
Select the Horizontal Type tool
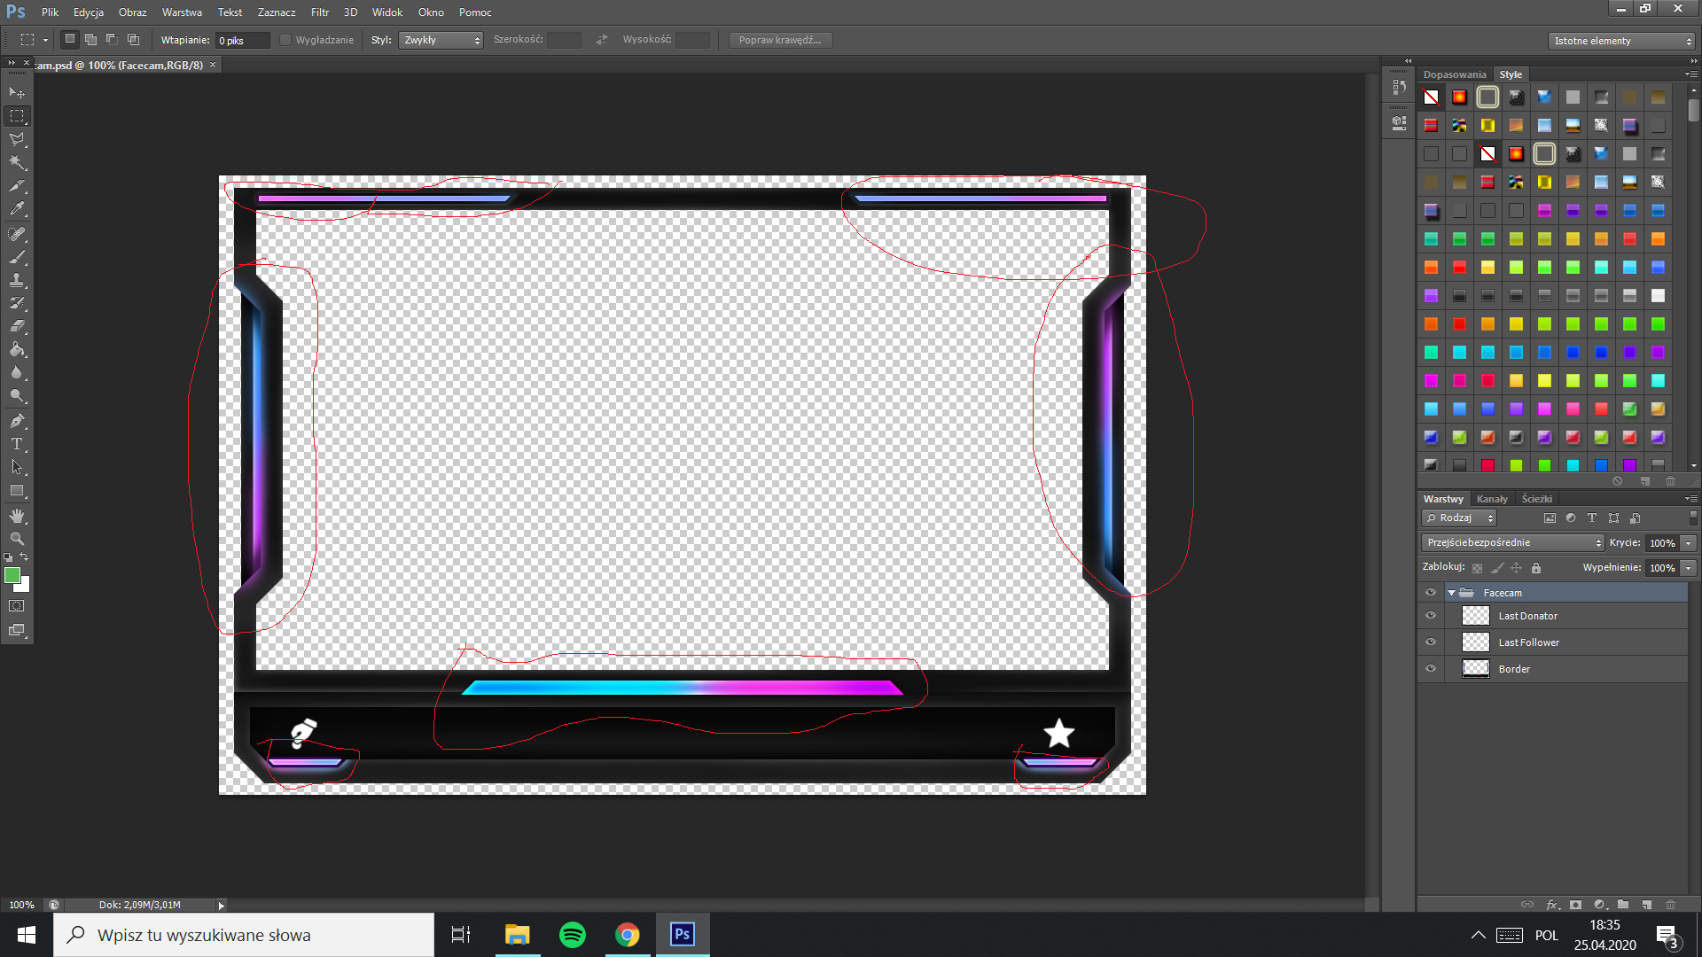point(17,444)
